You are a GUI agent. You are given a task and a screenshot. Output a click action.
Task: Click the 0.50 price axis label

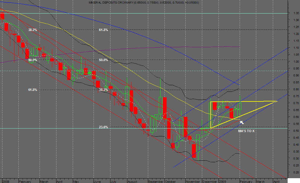click(296, 131)
